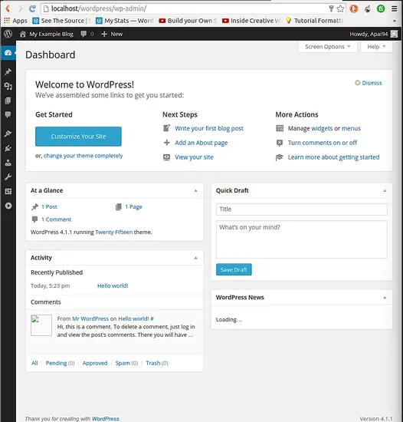Click the orange extension icon in toolbar
Screen dimensions: 403x422
[x=354, y=8]
